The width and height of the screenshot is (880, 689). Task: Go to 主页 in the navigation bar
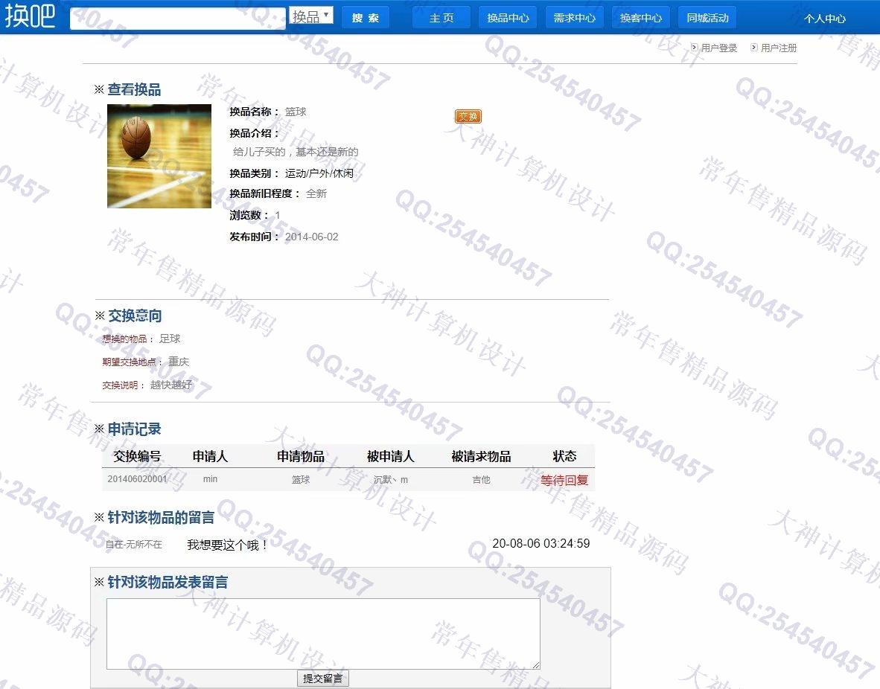[441, 18]
